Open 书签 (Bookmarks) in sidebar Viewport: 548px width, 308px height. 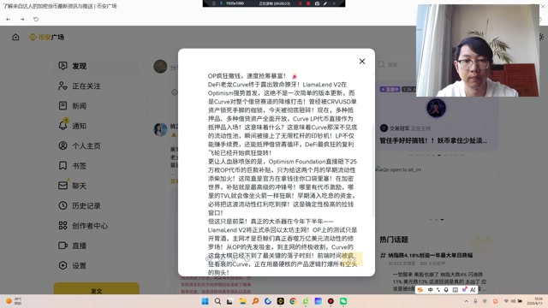98,165
